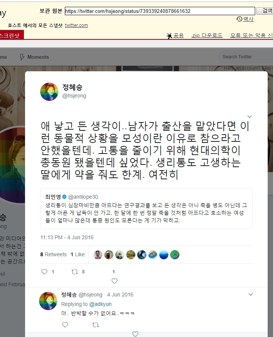This screenshot has height=337, width=273.
Task: Click the retweet icon under the @adkyun reply
Action: [x=96, y=325]
